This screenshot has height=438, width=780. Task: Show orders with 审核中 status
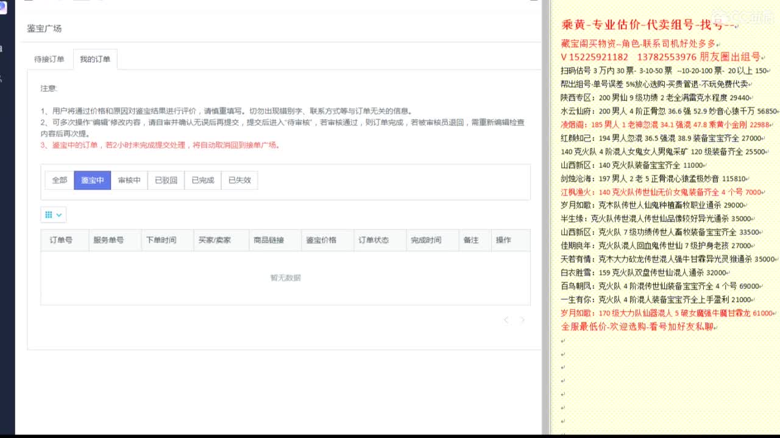click(x=129, y=180)
